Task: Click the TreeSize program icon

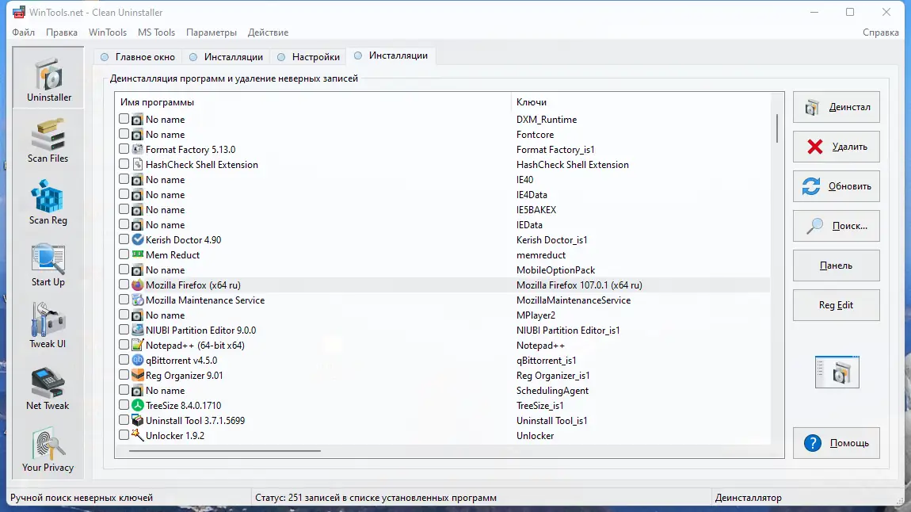Action: [x=137, y=405]
